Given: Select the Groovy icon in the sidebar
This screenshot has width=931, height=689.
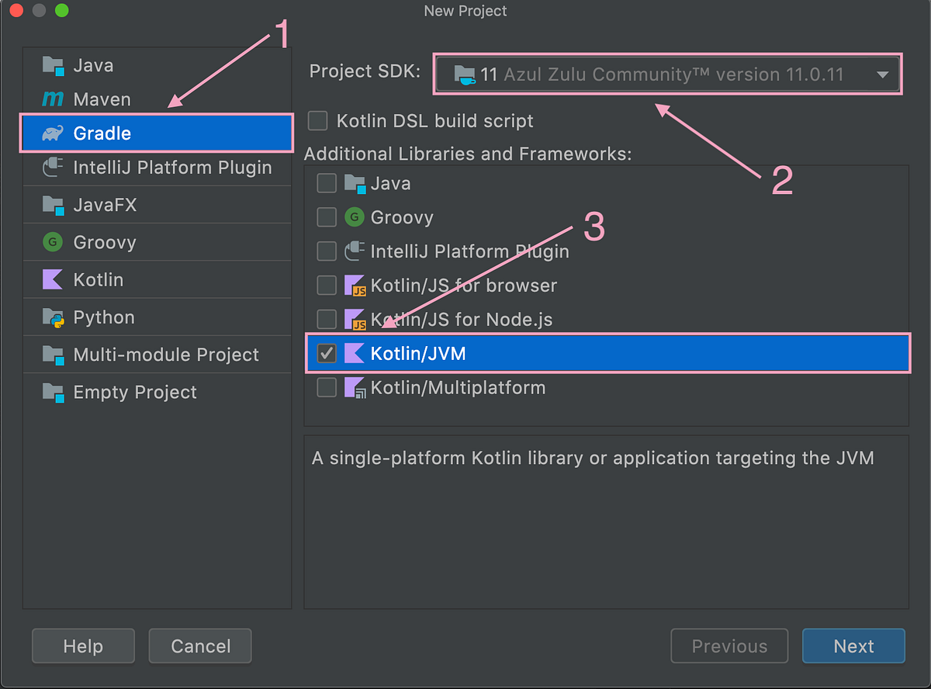Looking at the screenshot, I should [51, 242].
